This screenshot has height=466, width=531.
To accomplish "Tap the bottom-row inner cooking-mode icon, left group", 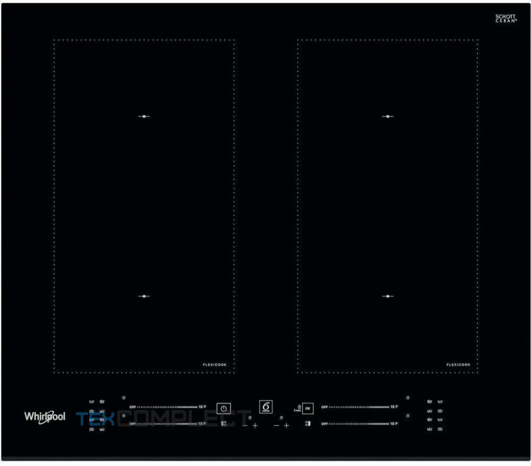I will coord(102,429).
